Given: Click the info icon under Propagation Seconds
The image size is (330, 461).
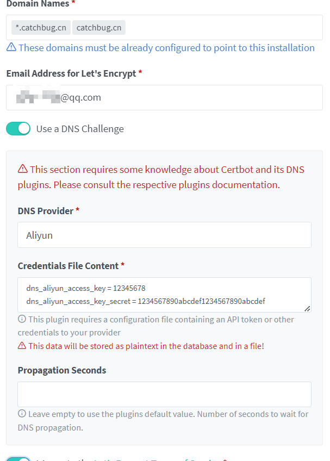Looking at the screenshot, I should pyautogui.click(x=22, y=414).
